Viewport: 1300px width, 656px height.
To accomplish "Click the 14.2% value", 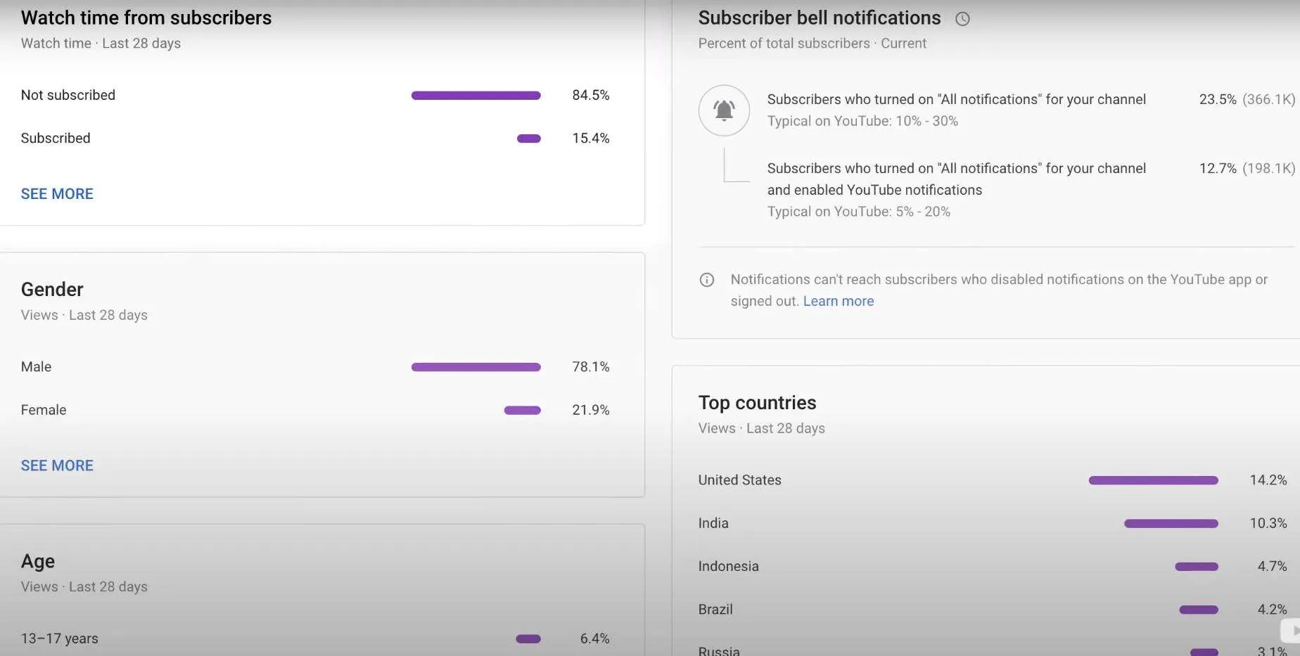I will pyautogui.click(x=1268, y=480).
